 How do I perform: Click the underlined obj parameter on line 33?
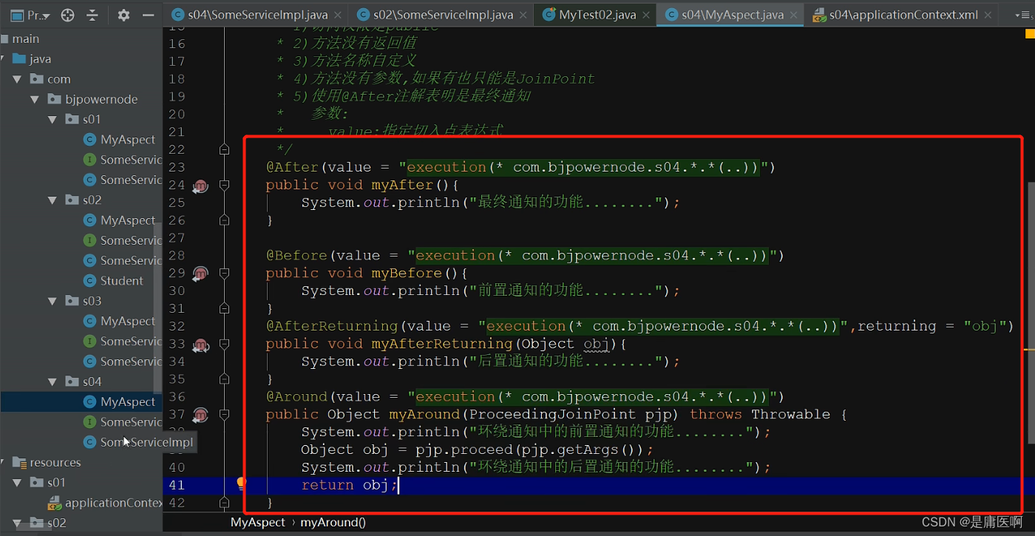click(x=597, y=344)
